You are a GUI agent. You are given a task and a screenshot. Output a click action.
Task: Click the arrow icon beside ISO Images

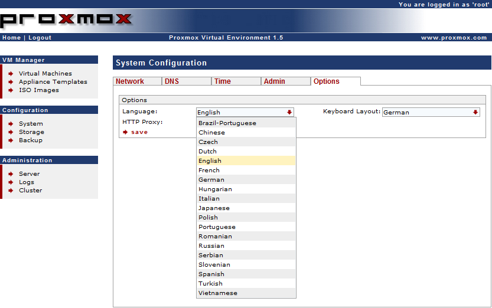click(x=11, y=90)
